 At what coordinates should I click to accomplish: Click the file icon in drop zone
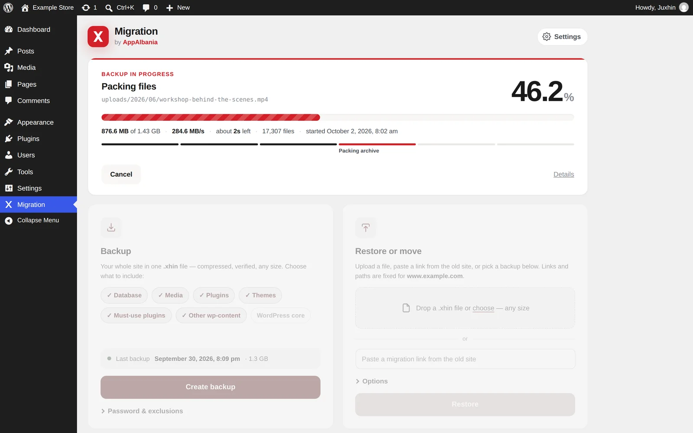(x=406, y=308)
